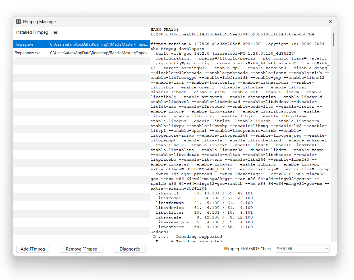Click the FFmpeg SHA/MD5 Check label
The width and height of the screenshot is (354, 280).
(248, 249)
